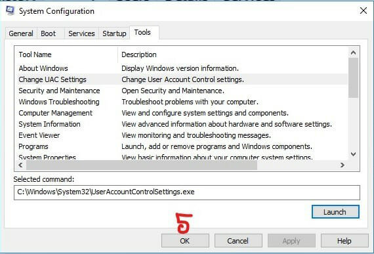Click the horizontal scroll left arrow
Image resolution: width=374 pixels, height=254 pixels.
click(21, 165)
